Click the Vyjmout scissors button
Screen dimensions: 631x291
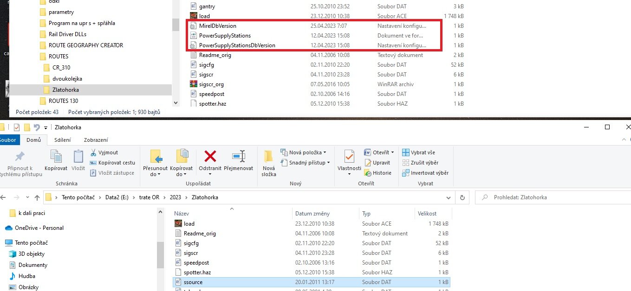tap(104, 152)
